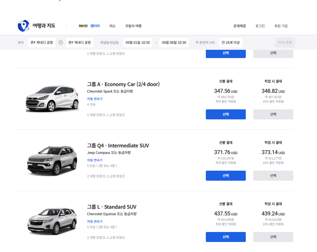This screenshot has width=317, height=252.
Task: Open the return date 09월 08일 10:30 picker
Action: [174, 43]
